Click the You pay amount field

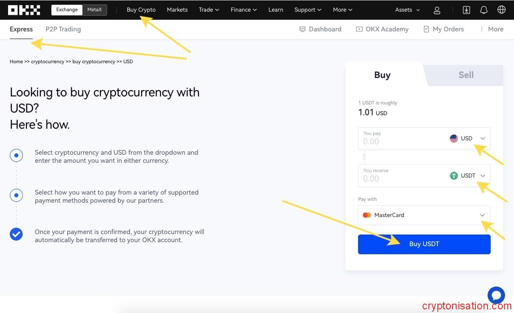click(394, 141)
